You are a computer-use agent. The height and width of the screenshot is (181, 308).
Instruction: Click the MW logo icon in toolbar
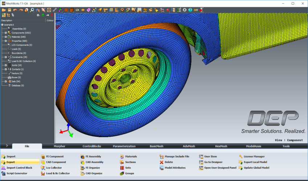[x=196, y=10]
